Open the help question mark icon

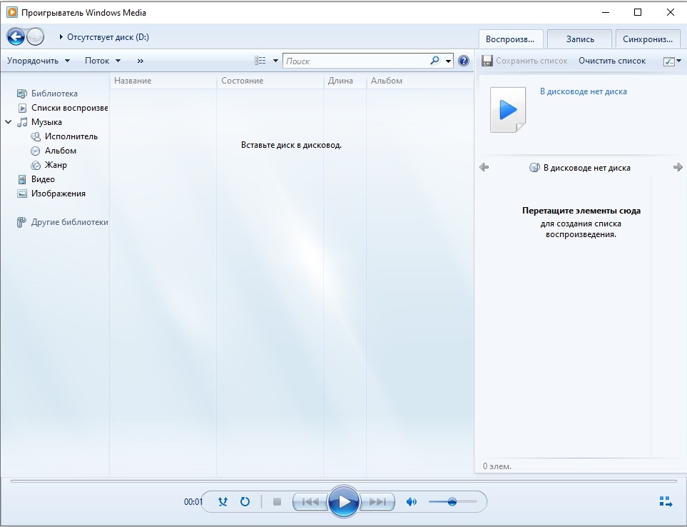pos(464,61)
